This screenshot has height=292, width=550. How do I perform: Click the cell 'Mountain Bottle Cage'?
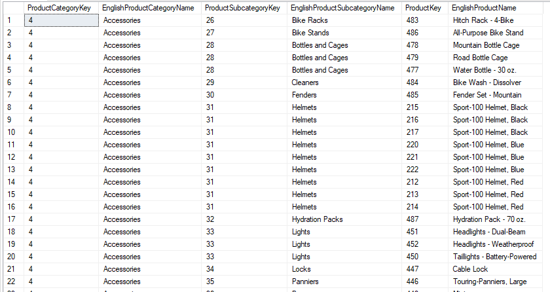(x=495, y=45)
